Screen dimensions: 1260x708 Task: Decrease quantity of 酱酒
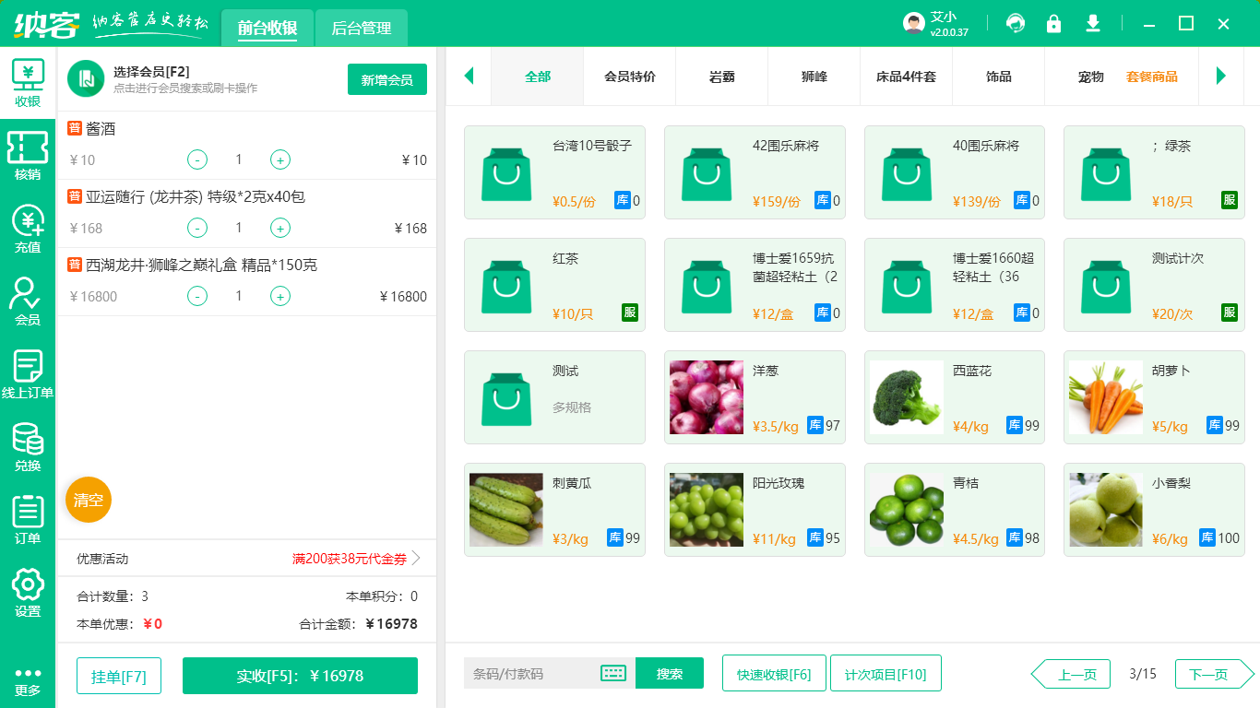click(x=197, y=159)
